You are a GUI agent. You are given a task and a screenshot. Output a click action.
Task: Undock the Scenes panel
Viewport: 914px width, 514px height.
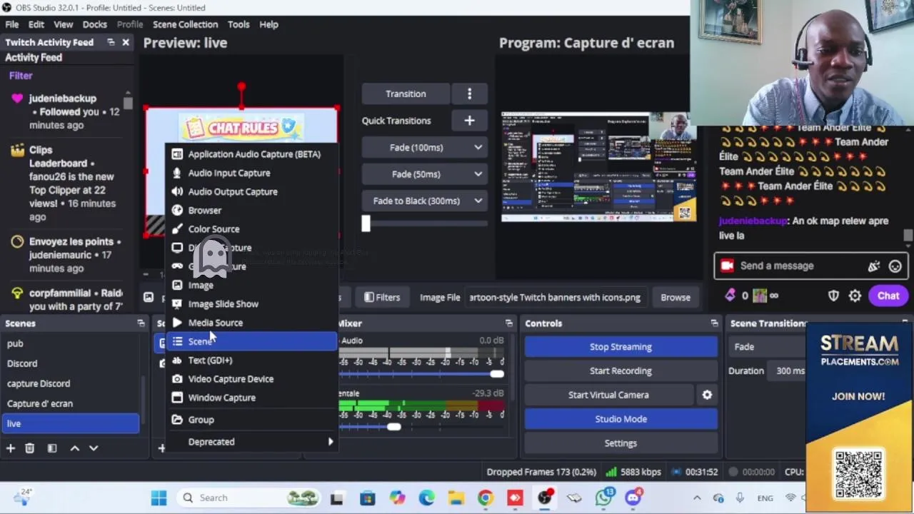[141, 323]
